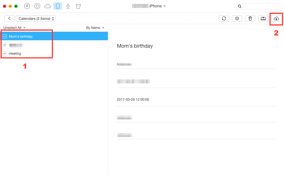Click the search magnifier icon
Image resolution: width=284 pixels, height=175 pixels.
click(240, 6)
